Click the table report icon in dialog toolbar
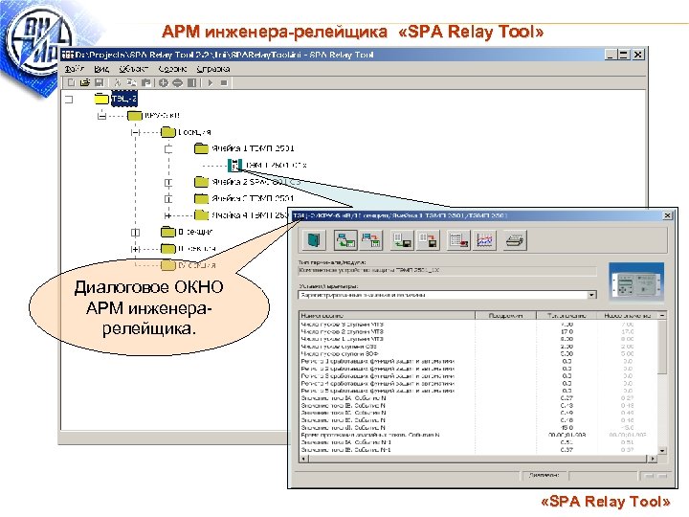 (x=458, y=240)
